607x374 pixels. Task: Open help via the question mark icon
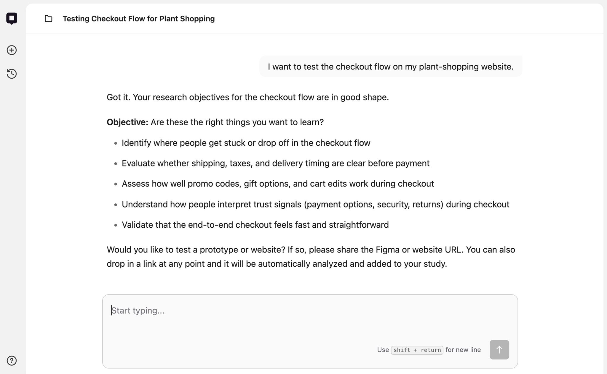(x=12, y=361)
